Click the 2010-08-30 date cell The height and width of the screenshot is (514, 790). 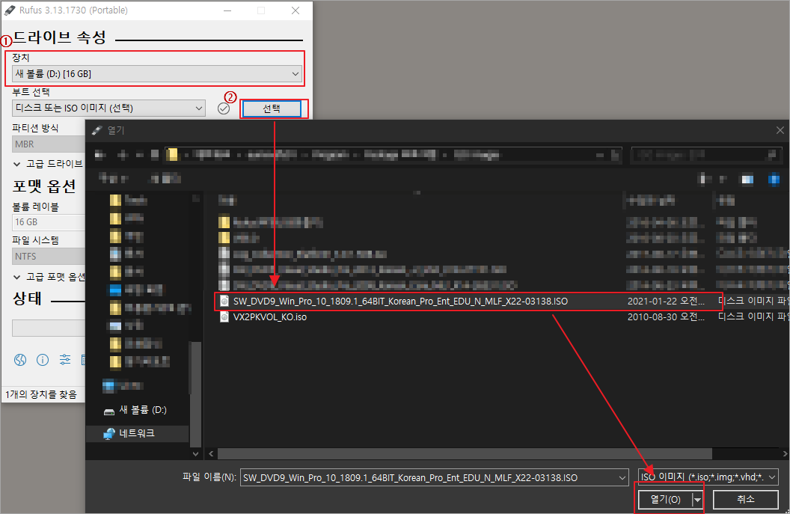click(666, 317)
